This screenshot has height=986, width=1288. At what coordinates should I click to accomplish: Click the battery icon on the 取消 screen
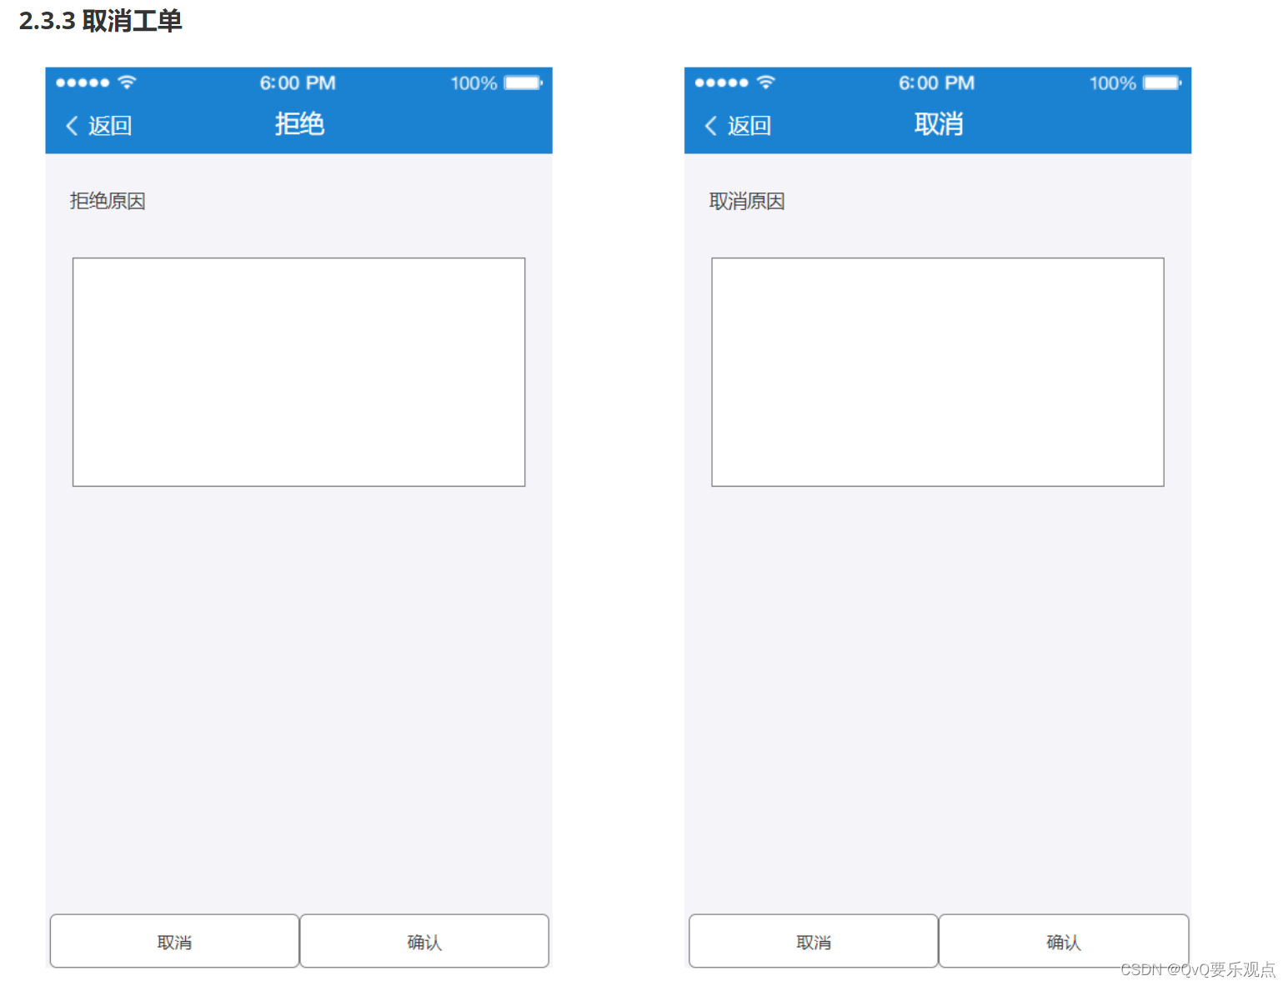coord(1163,83)
